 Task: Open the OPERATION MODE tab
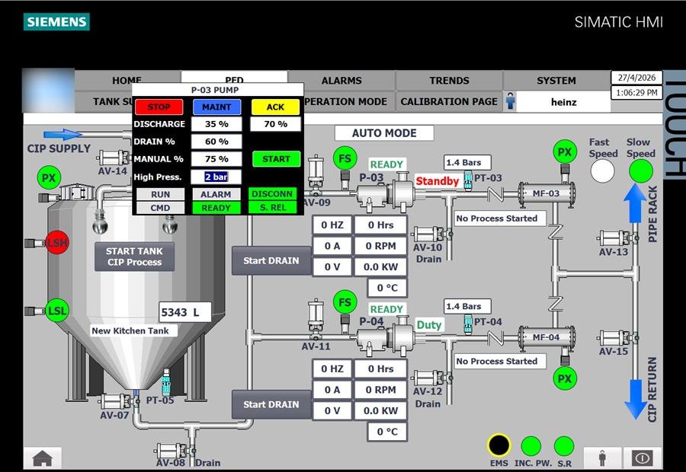tap(348, 101)
